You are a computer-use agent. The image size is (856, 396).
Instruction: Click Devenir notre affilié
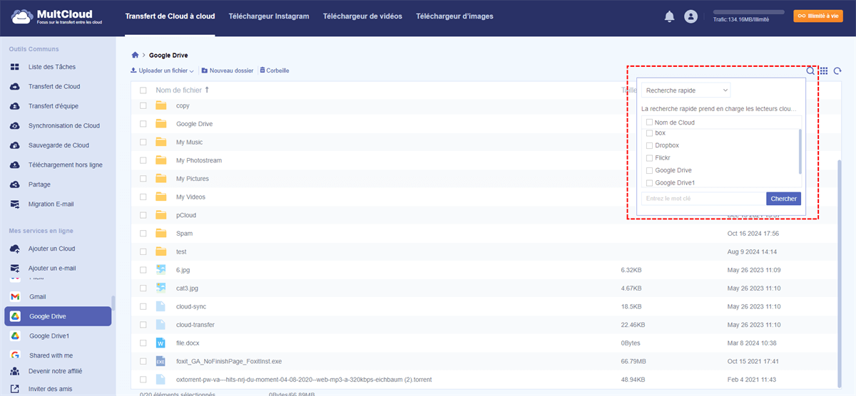55,371
